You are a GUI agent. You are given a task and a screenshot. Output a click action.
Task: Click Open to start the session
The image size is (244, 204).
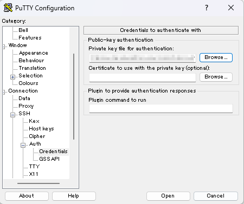tap(168, 196)
